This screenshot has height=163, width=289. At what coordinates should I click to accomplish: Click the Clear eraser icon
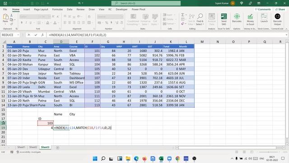tap(182, 24)
